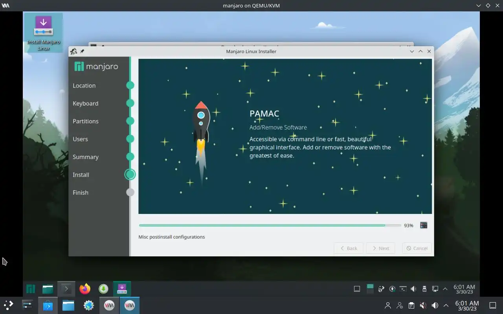Viewport: 503px width, 314px height.
Task: Open host volume speaker tray icon
Action: [x=435, y=305]
